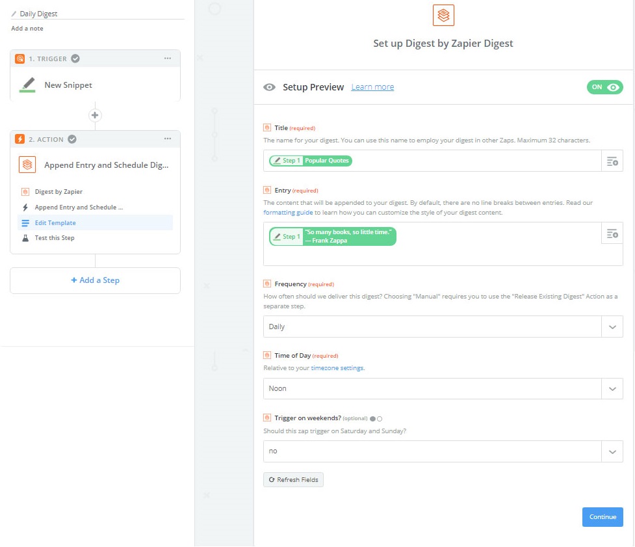Turn off the Setup Preview ON toggle
Image resolution: width=635 pixels, height=547 pixels.
point(605,87)
